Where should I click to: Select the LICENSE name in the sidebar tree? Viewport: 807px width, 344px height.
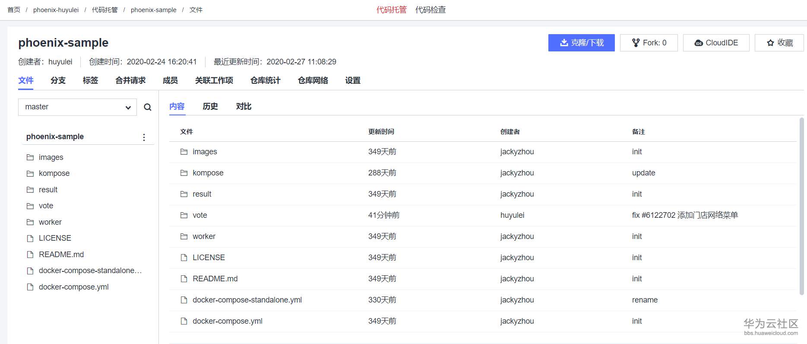(55, 238)
